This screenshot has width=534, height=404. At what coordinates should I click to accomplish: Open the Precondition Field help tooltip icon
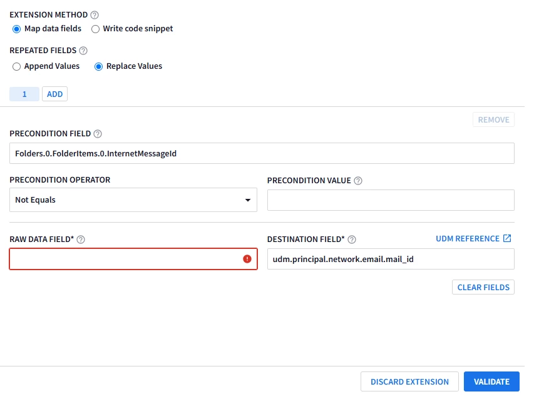(x=98, y=134)
